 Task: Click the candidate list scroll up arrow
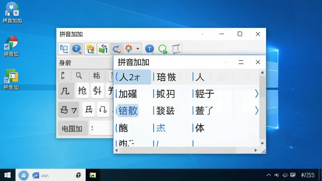coord(263,72)
